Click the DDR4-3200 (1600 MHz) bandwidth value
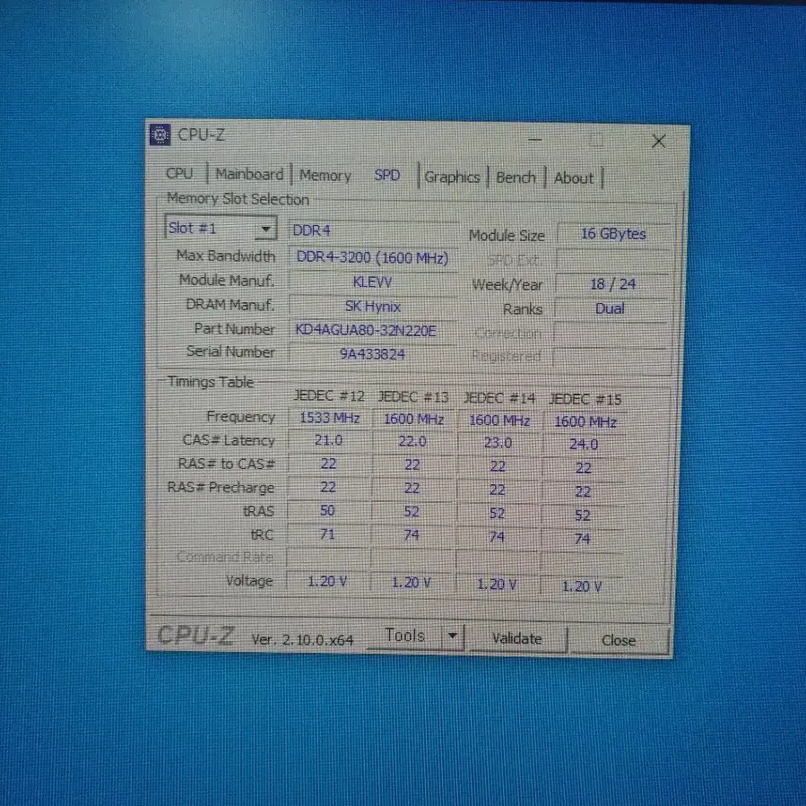The height and width of the screenshot is (806, 806). coord(373,257)
